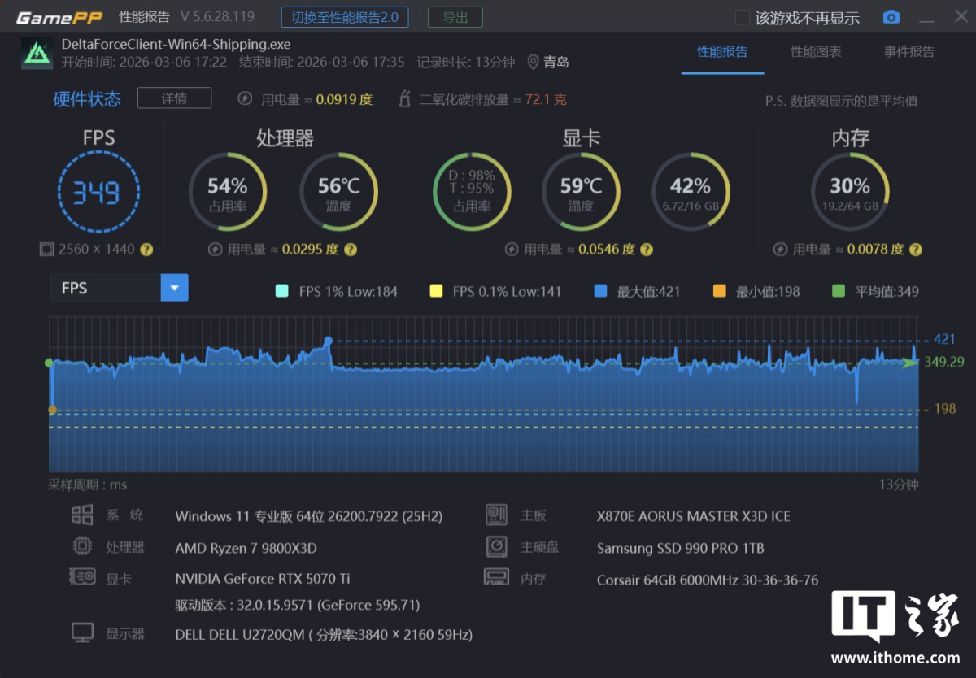This screenshot has height=678, width=976.
Task: Click the location pin icon beside 青岛
Action: tap(534, 62)
